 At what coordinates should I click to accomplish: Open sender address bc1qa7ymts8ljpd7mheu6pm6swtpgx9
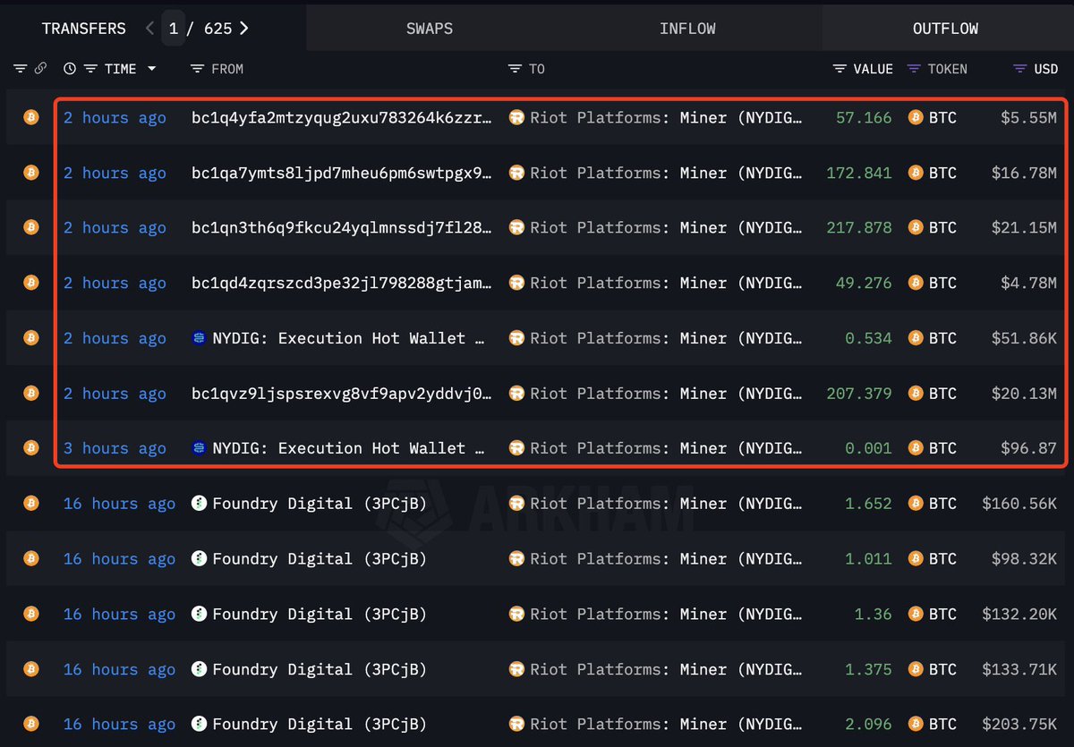[x=342, y=173]
